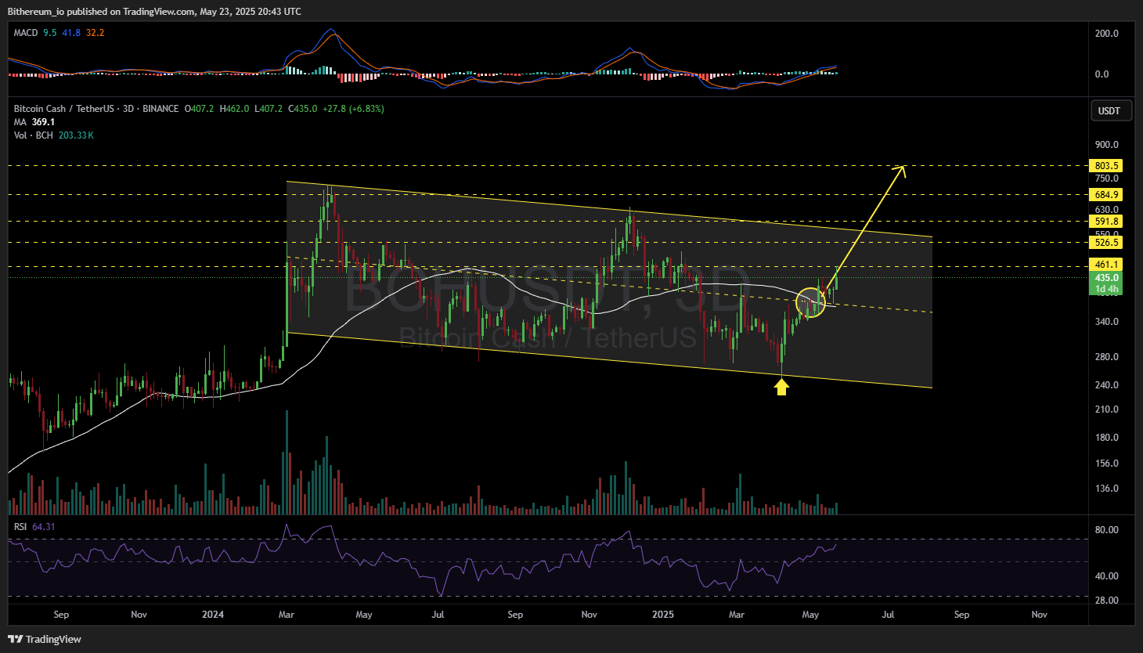Click the 2025 label on time axis
This screenshot has width=1143, height=653.
663,615
